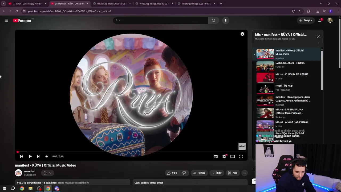Expand the subscription notification bell dropdown
The height and width of the screenshot is (192, 341).
point(47,173)
